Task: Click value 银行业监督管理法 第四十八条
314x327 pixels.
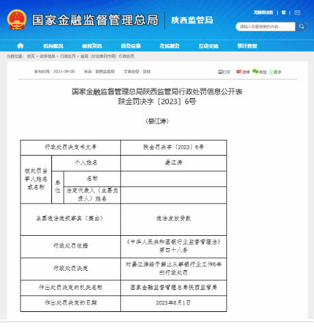Action: tap(174, 246)
